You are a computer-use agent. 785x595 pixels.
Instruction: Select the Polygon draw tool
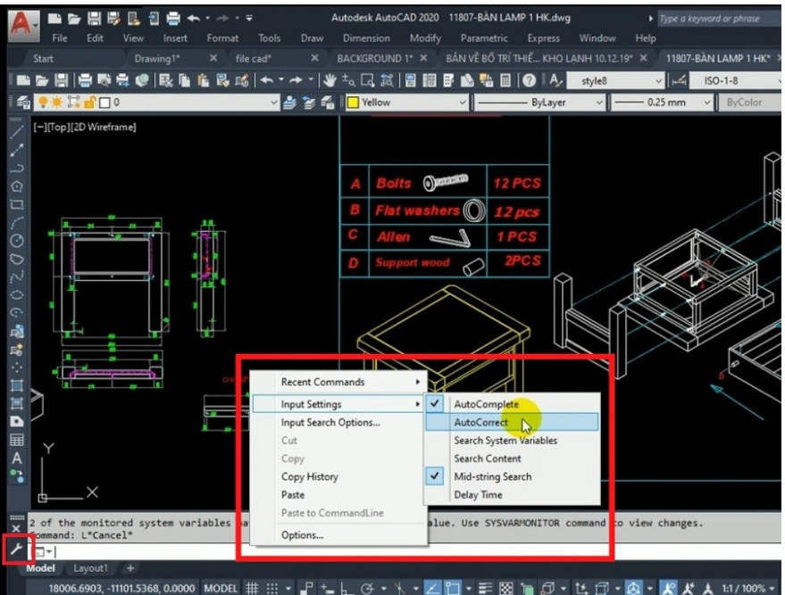pos(17,186)
